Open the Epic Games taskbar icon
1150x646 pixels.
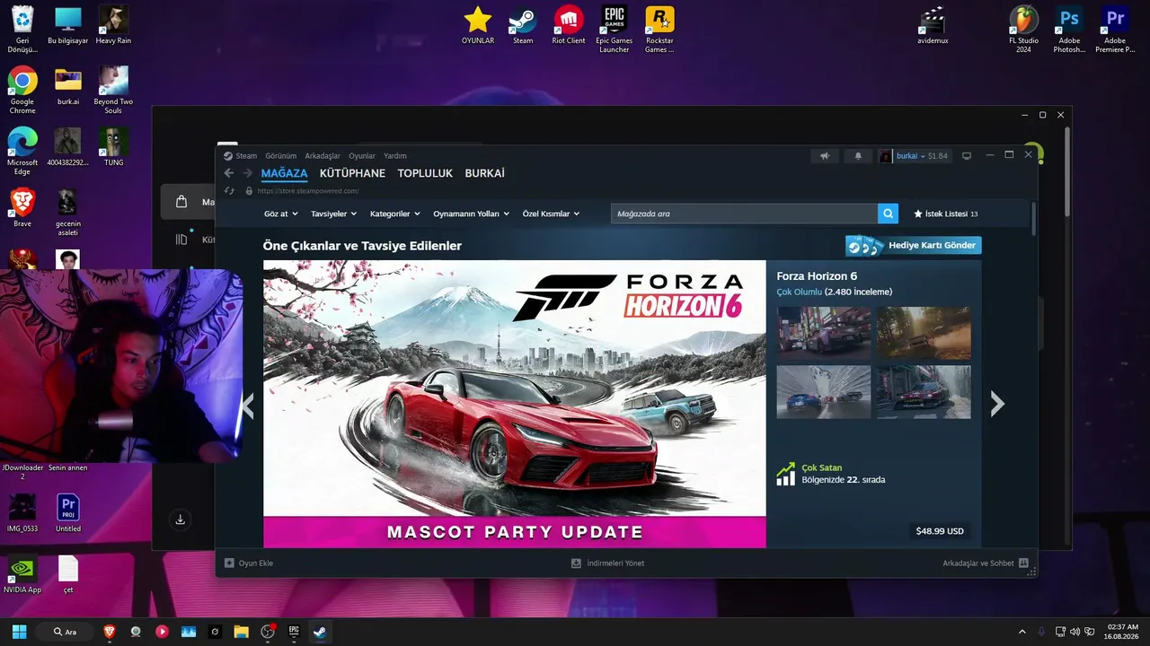click(x=294, y=632)
